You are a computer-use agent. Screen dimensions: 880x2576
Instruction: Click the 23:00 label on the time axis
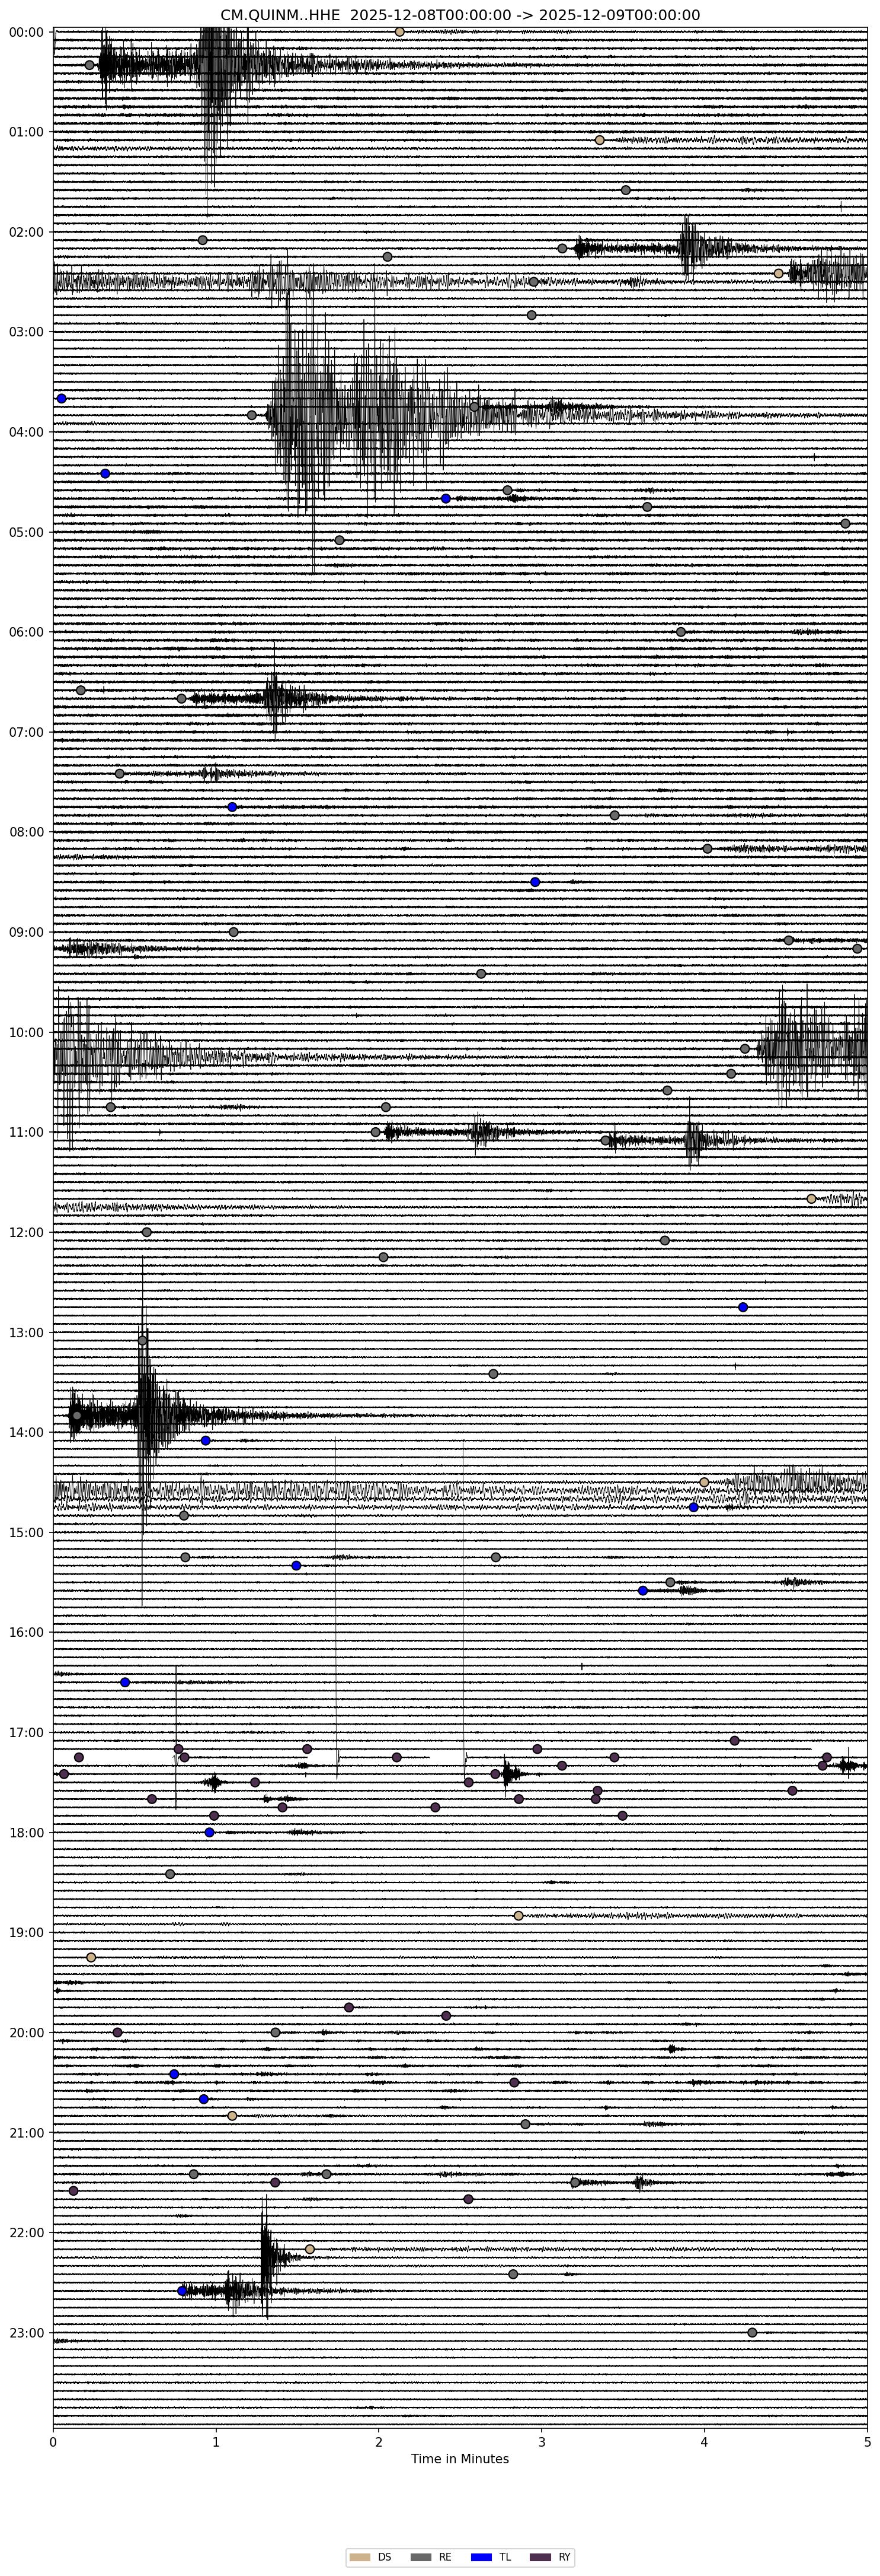pyautogui.click(x=27, y=2332)
